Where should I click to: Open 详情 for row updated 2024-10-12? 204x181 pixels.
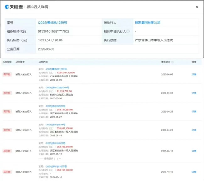(x=194, y=172)
